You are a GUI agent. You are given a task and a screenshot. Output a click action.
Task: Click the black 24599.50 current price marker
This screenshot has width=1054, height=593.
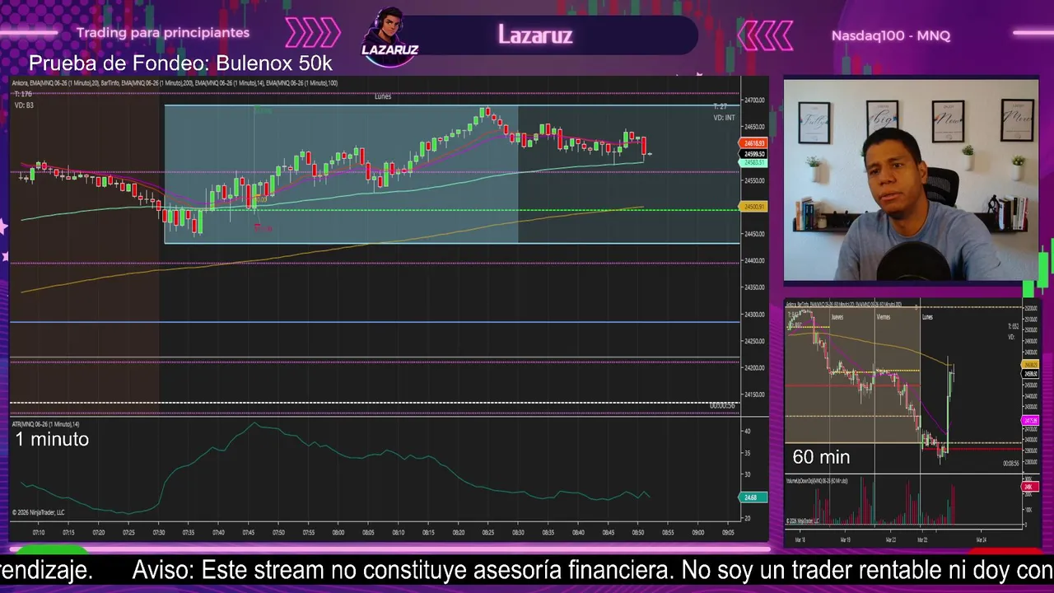pos(754,154)
